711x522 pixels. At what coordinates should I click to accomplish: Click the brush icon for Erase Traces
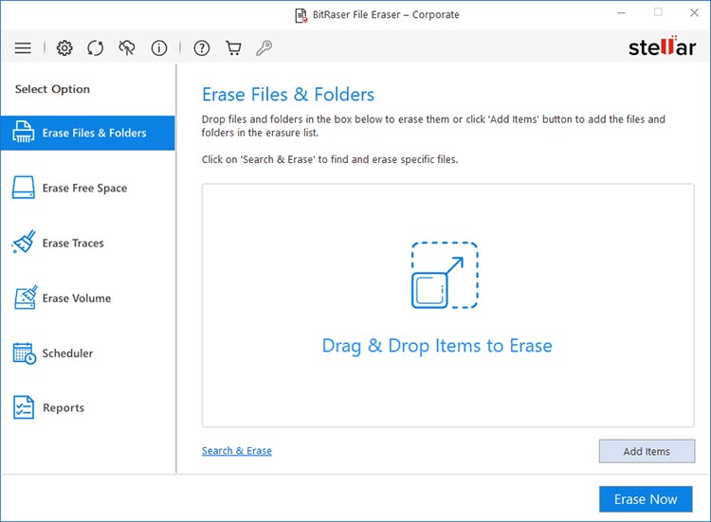pyautogui.click(x=24, y=242)
